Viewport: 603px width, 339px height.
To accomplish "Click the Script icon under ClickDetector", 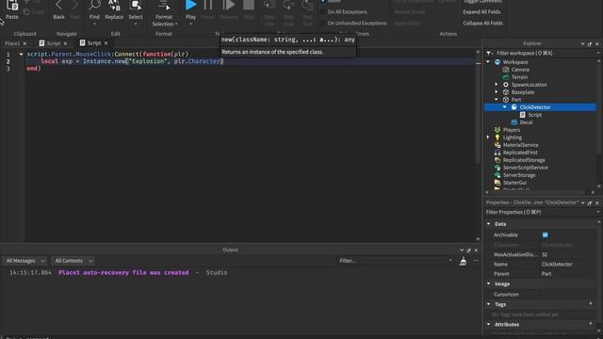I will coord(523,115).
